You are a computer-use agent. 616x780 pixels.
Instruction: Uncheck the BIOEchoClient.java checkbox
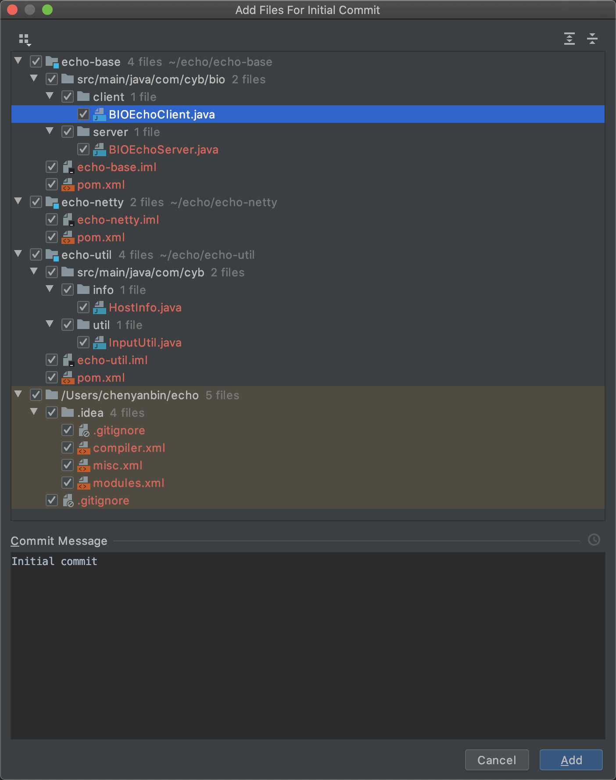click(83, 114)
